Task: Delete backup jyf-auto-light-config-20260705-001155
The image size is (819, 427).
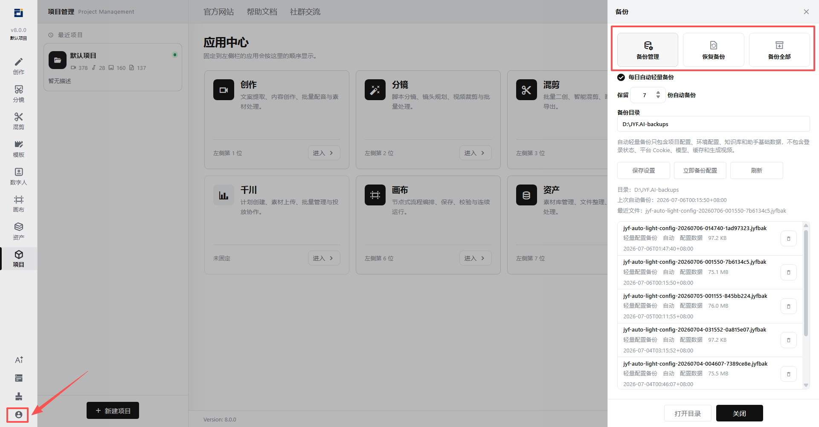Action: point(788,306)
